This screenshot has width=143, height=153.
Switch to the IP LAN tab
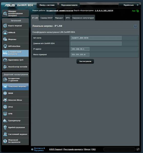[x=35, y=18]
